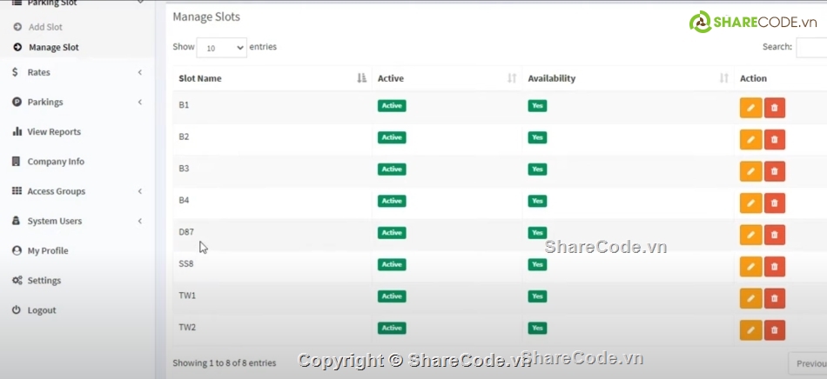The width and height of the screenshot is (827, 379).
Task: Click the gears icon for Settings
Action: click(17, 281)
